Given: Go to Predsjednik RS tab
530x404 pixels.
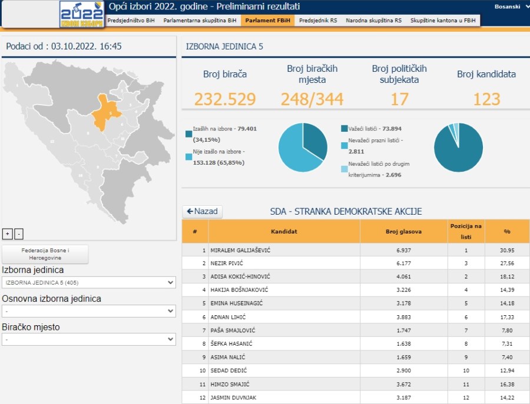Looking at the screenshot, I should (x=318, y=20).
